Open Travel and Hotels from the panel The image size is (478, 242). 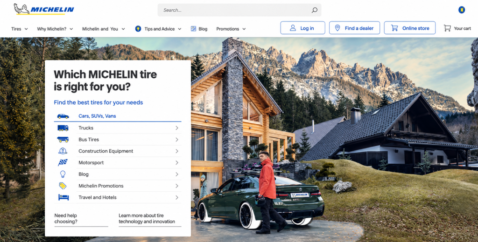pos(118,197)
